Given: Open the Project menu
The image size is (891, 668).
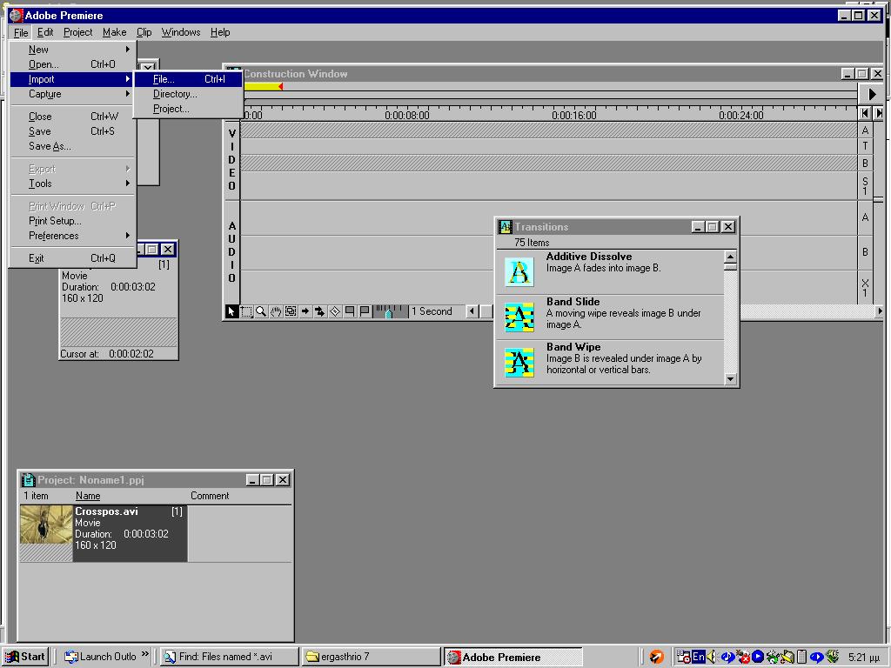Looking at the screenshot, I should [x=77, y=32].
